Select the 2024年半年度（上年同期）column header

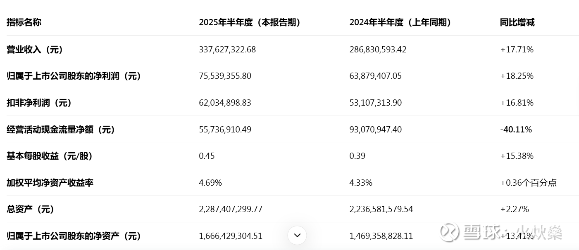[400, 22]
